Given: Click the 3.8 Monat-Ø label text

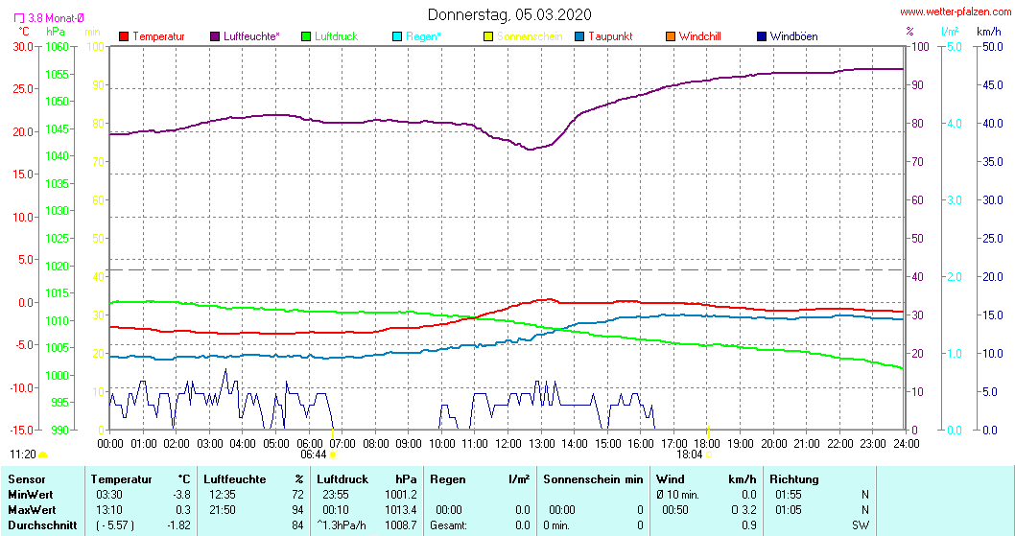Looking at the screenshot, I should (56, 18).
